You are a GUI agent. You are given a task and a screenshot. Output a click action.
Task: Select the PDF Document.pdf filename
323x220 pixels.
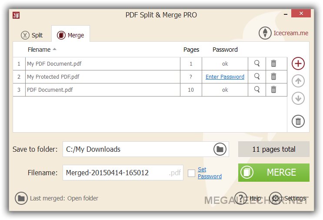click(50, 90)
